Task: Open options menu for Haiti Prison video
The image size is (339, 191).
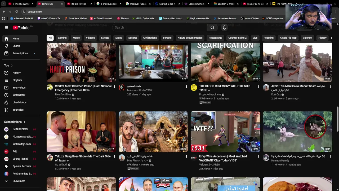Action: (x=114, y=86)
